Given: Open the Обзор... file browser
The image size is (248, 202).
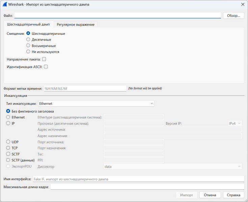Looking at the screenshot, I should click(233, 16).
